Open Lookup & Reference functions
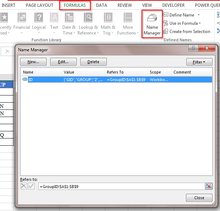220x211 pixels. coord(87,24)
